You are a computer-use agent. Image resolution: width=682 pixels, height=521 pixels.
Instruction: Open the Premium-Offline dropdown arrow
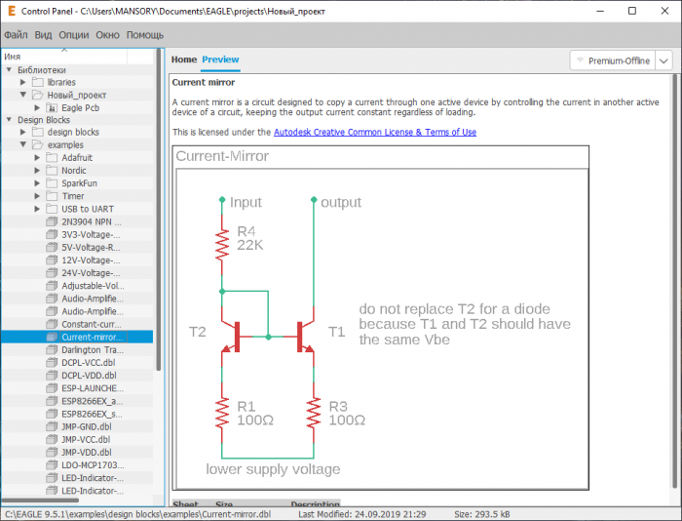[x=663, y=60]
